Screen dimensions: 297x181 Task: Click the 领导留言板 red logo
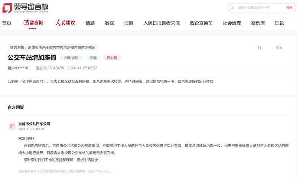tap(7, 8)
